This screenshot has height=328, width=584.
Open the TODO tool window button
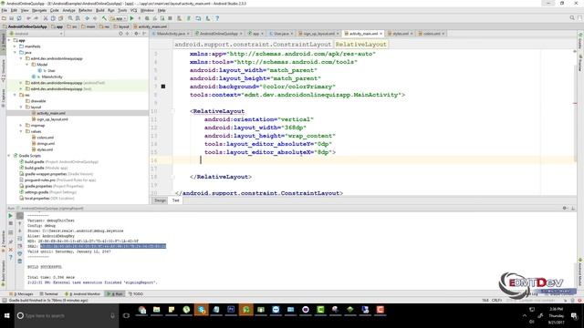click(x=136, y=293)
